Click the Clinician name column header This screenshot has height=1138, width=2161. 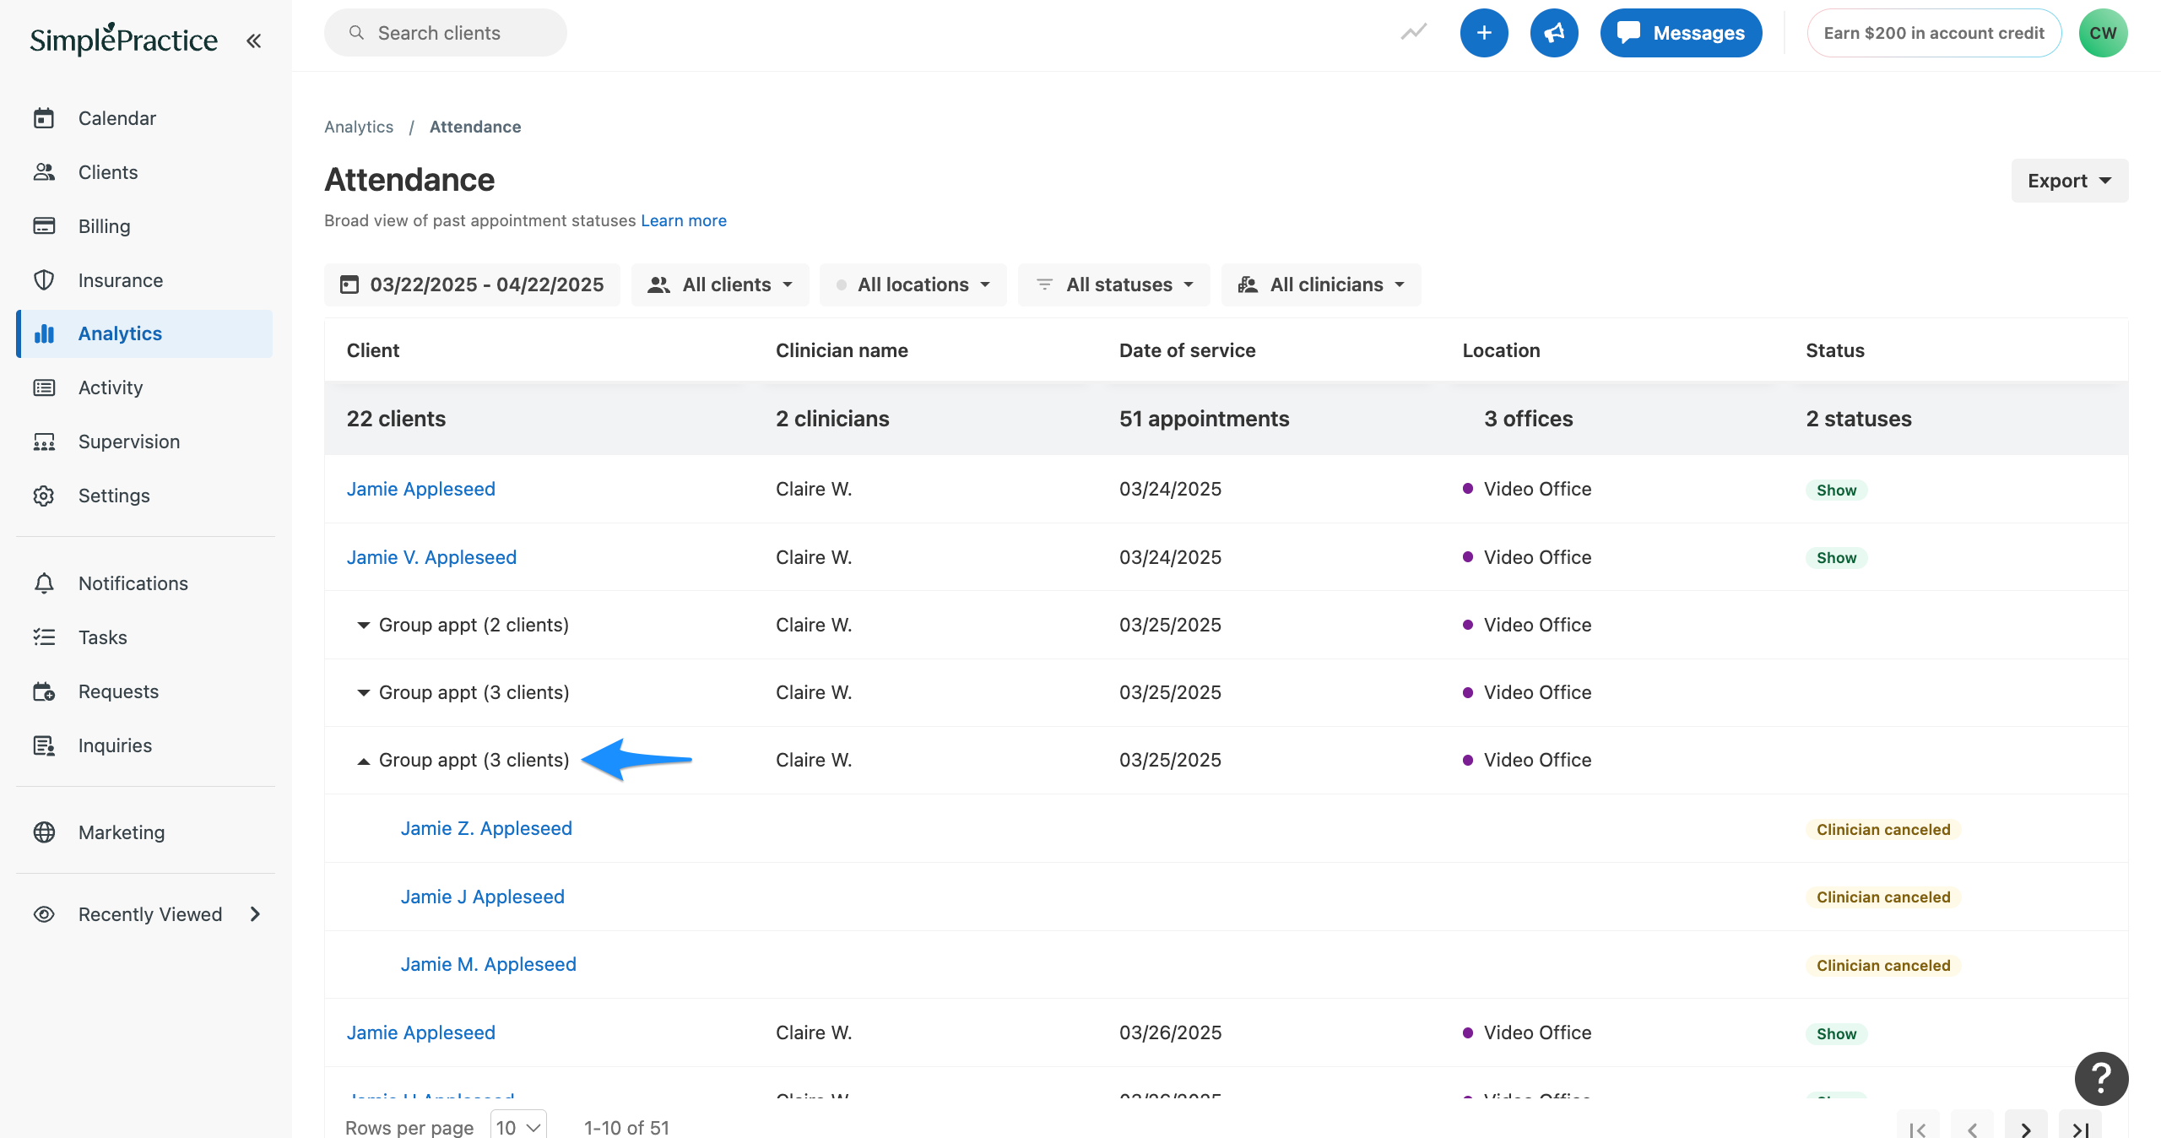(842, 350)
